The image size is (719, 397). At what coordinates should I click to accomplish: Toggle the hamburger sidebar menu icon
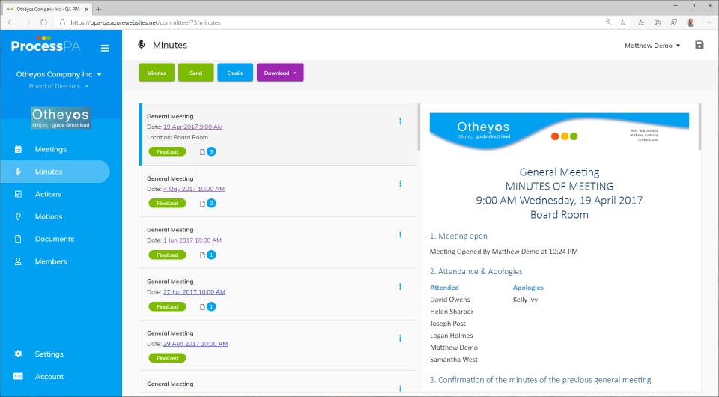pyautogui.click(x=105, y=48)
